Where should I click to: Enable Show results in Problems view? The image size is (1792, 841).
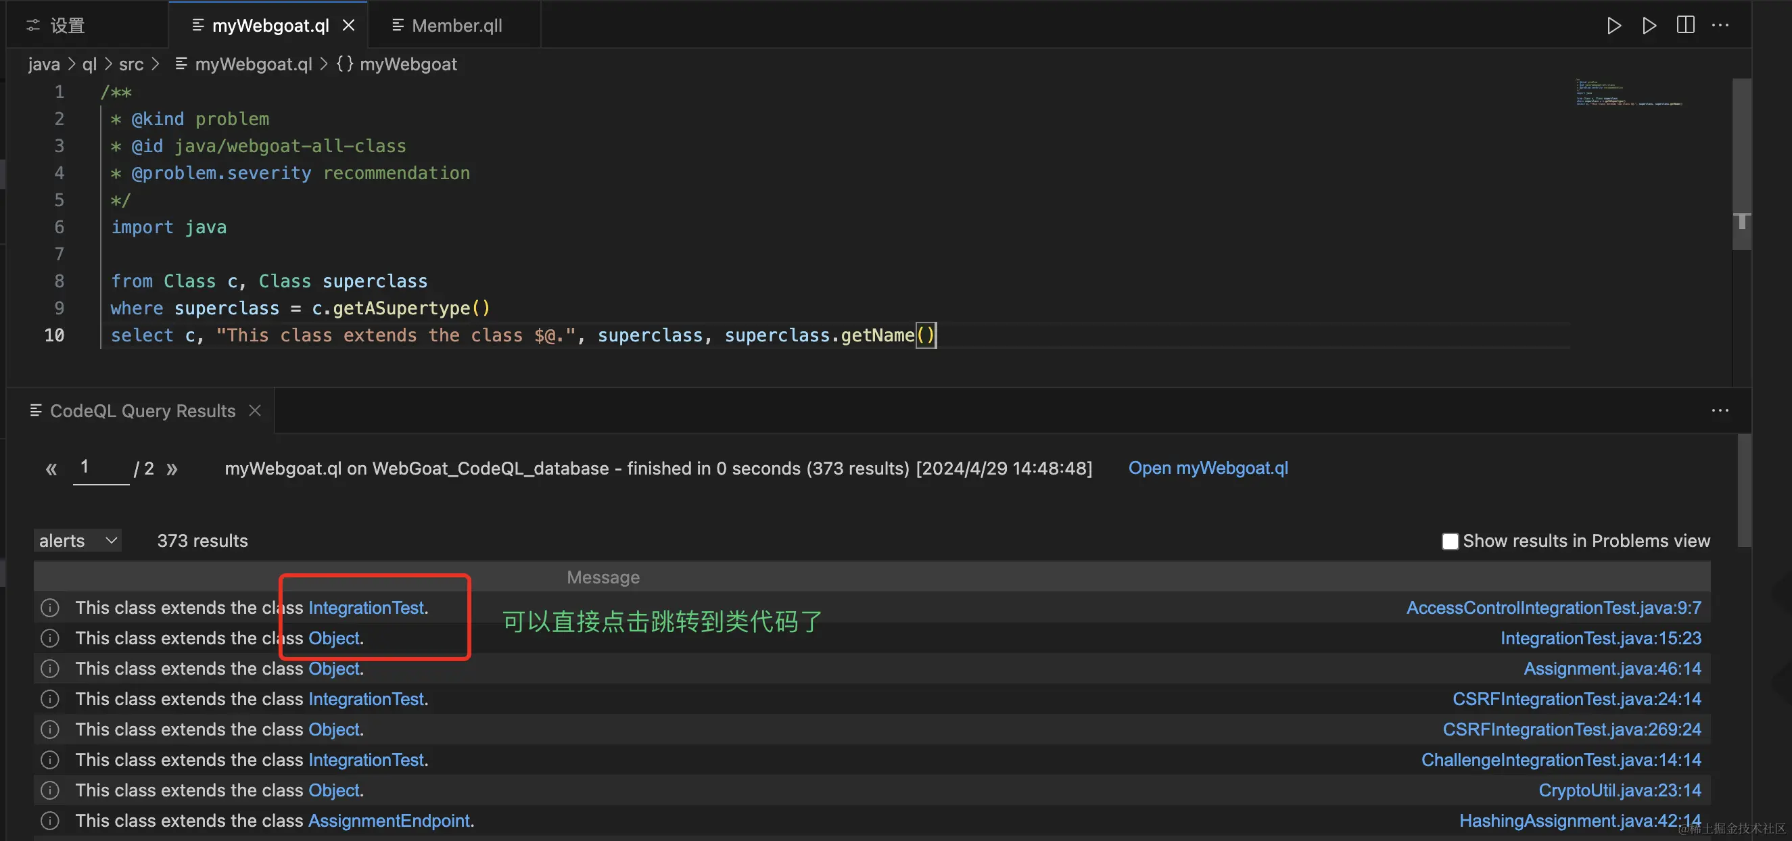tap(1450, 542)
